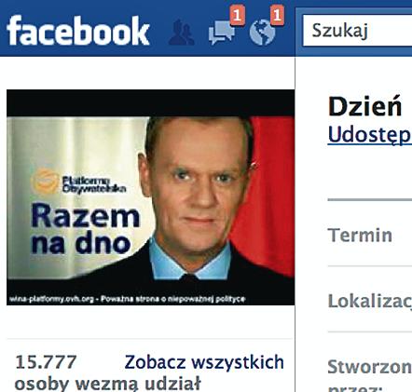This screenshot has height=392, width=412.
Task: Click the Udostęp share link
Action: [x=370, y=135]
